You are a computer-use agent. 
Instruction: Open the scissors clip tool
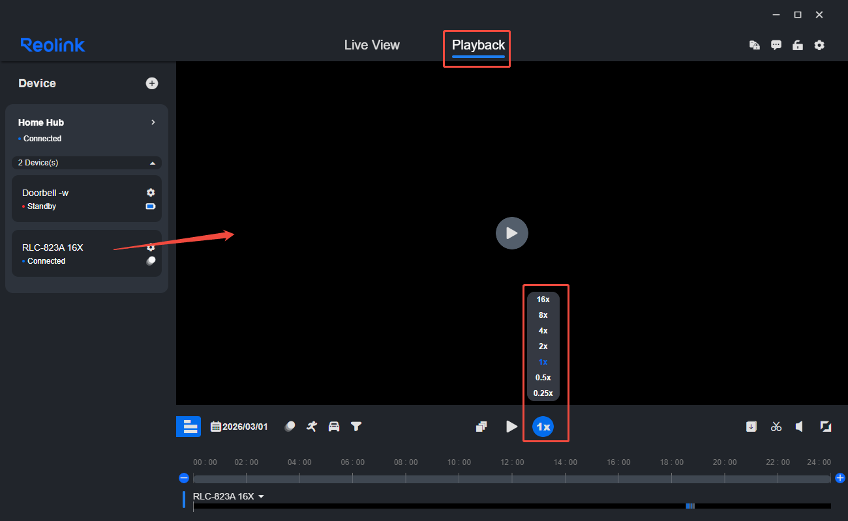(x=776, y=427)
